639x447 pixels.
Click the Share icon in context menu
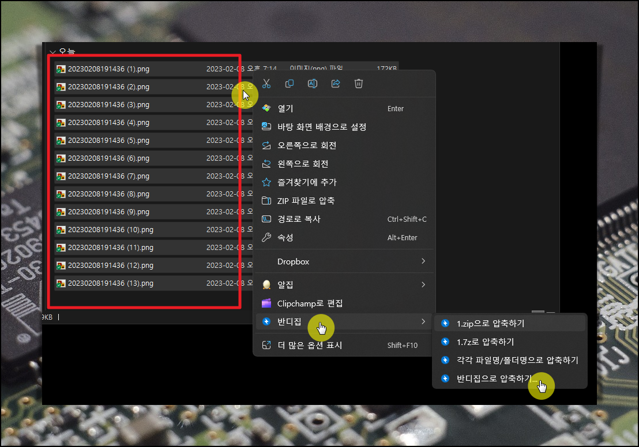336,84
